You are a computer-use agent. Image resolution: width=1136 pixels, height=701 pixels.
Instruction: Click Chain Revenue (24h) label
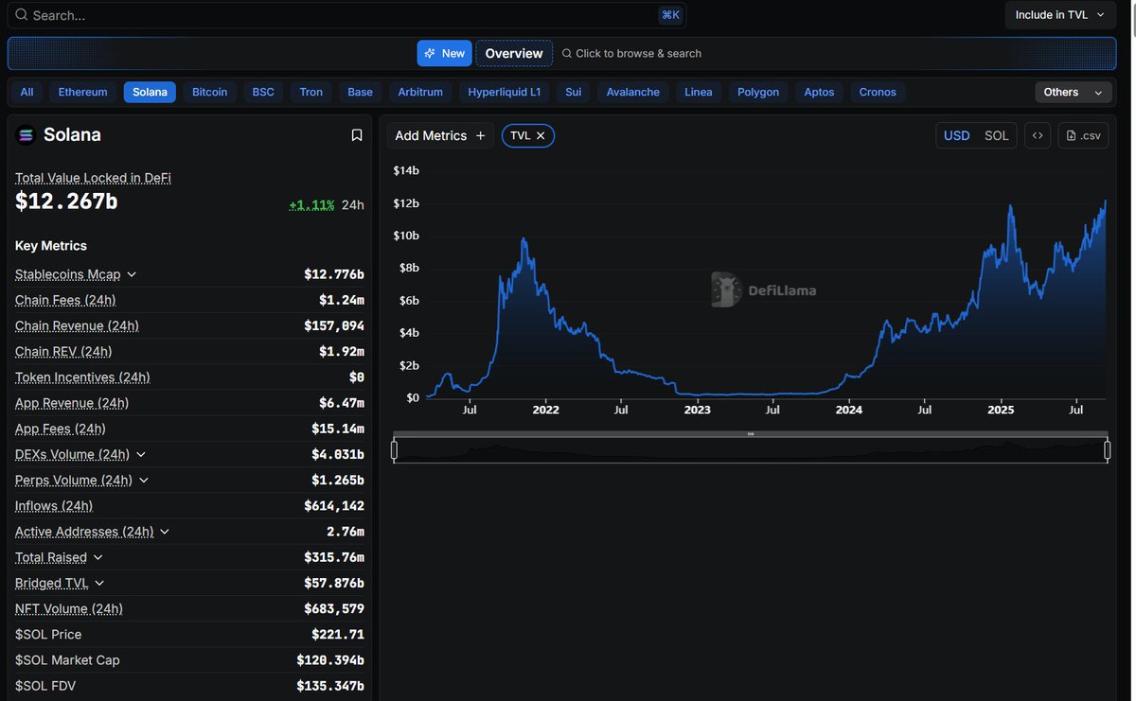point(77,325)
